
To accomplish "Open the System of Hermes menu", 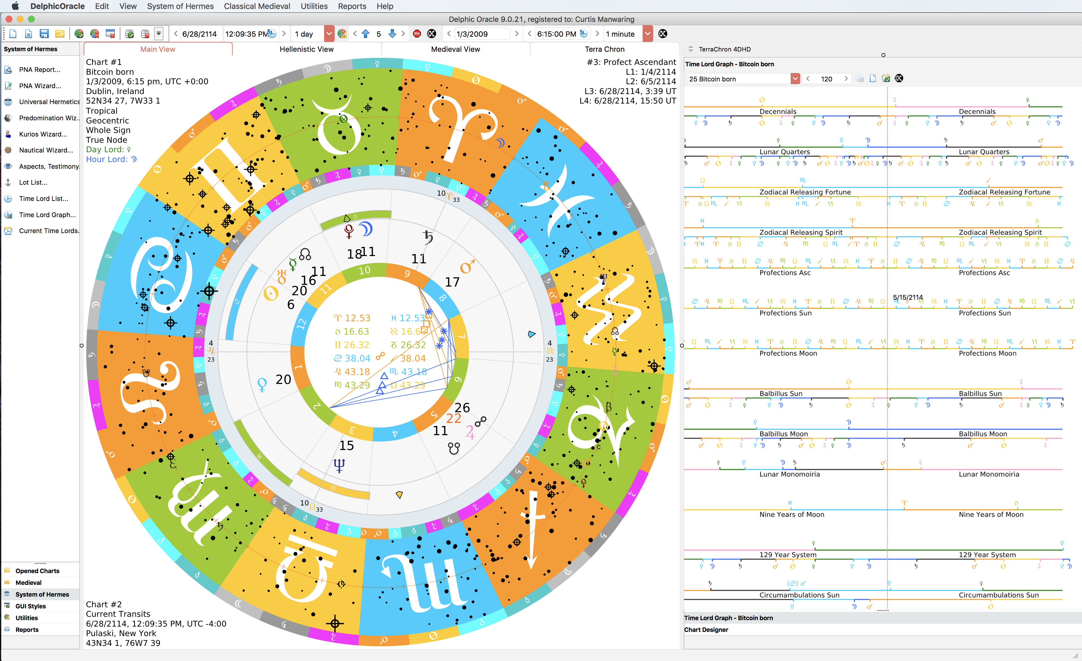I will (x=180, y=6).
